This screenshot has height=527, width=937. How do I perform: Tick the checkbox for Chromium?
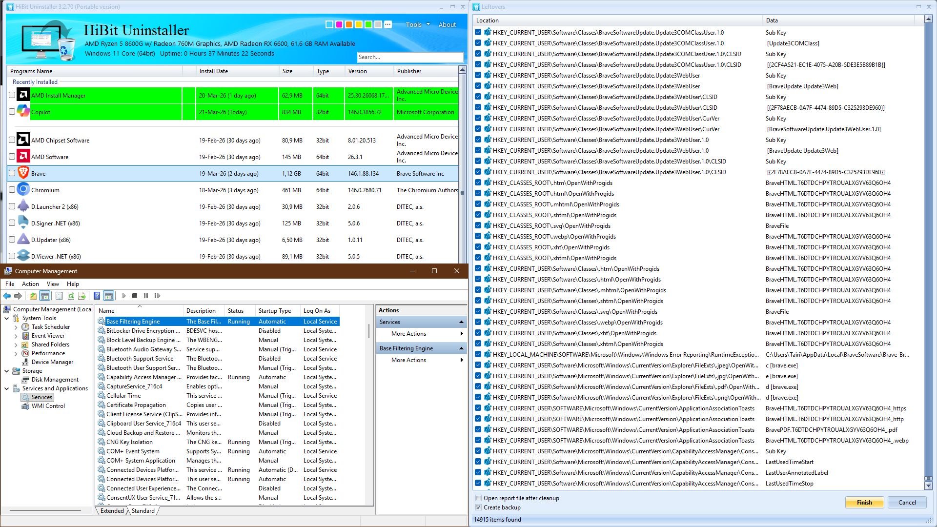point(12,190)
